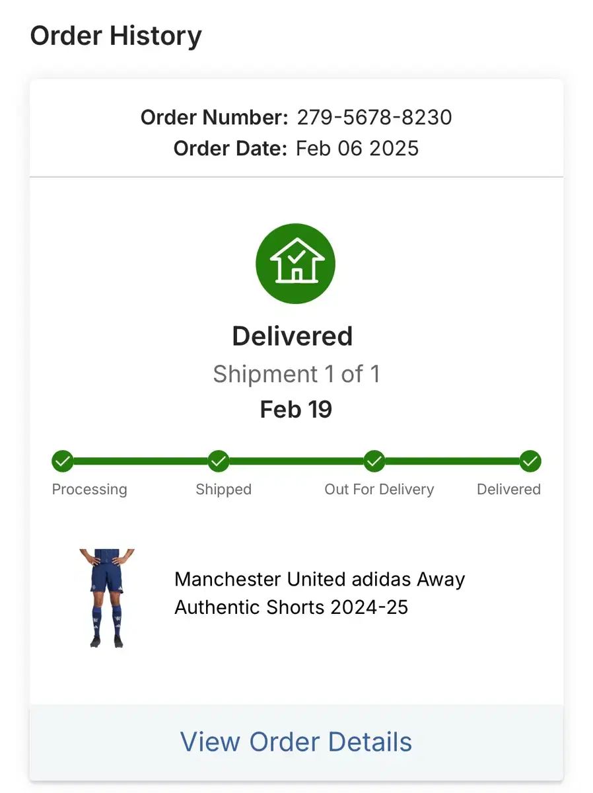
Task: Click the Shipped label under the tracker
Action: pyautogui.click(x=224, y=490)
